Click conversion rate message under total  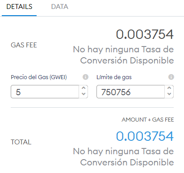[123, 157]
